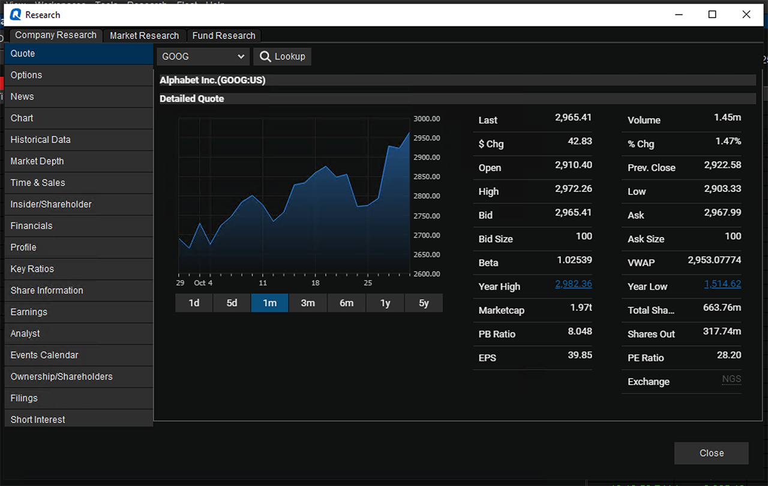Viewport: 768px width, 486px height.
Task: View Key Ratios
Action: click(79, 269)
